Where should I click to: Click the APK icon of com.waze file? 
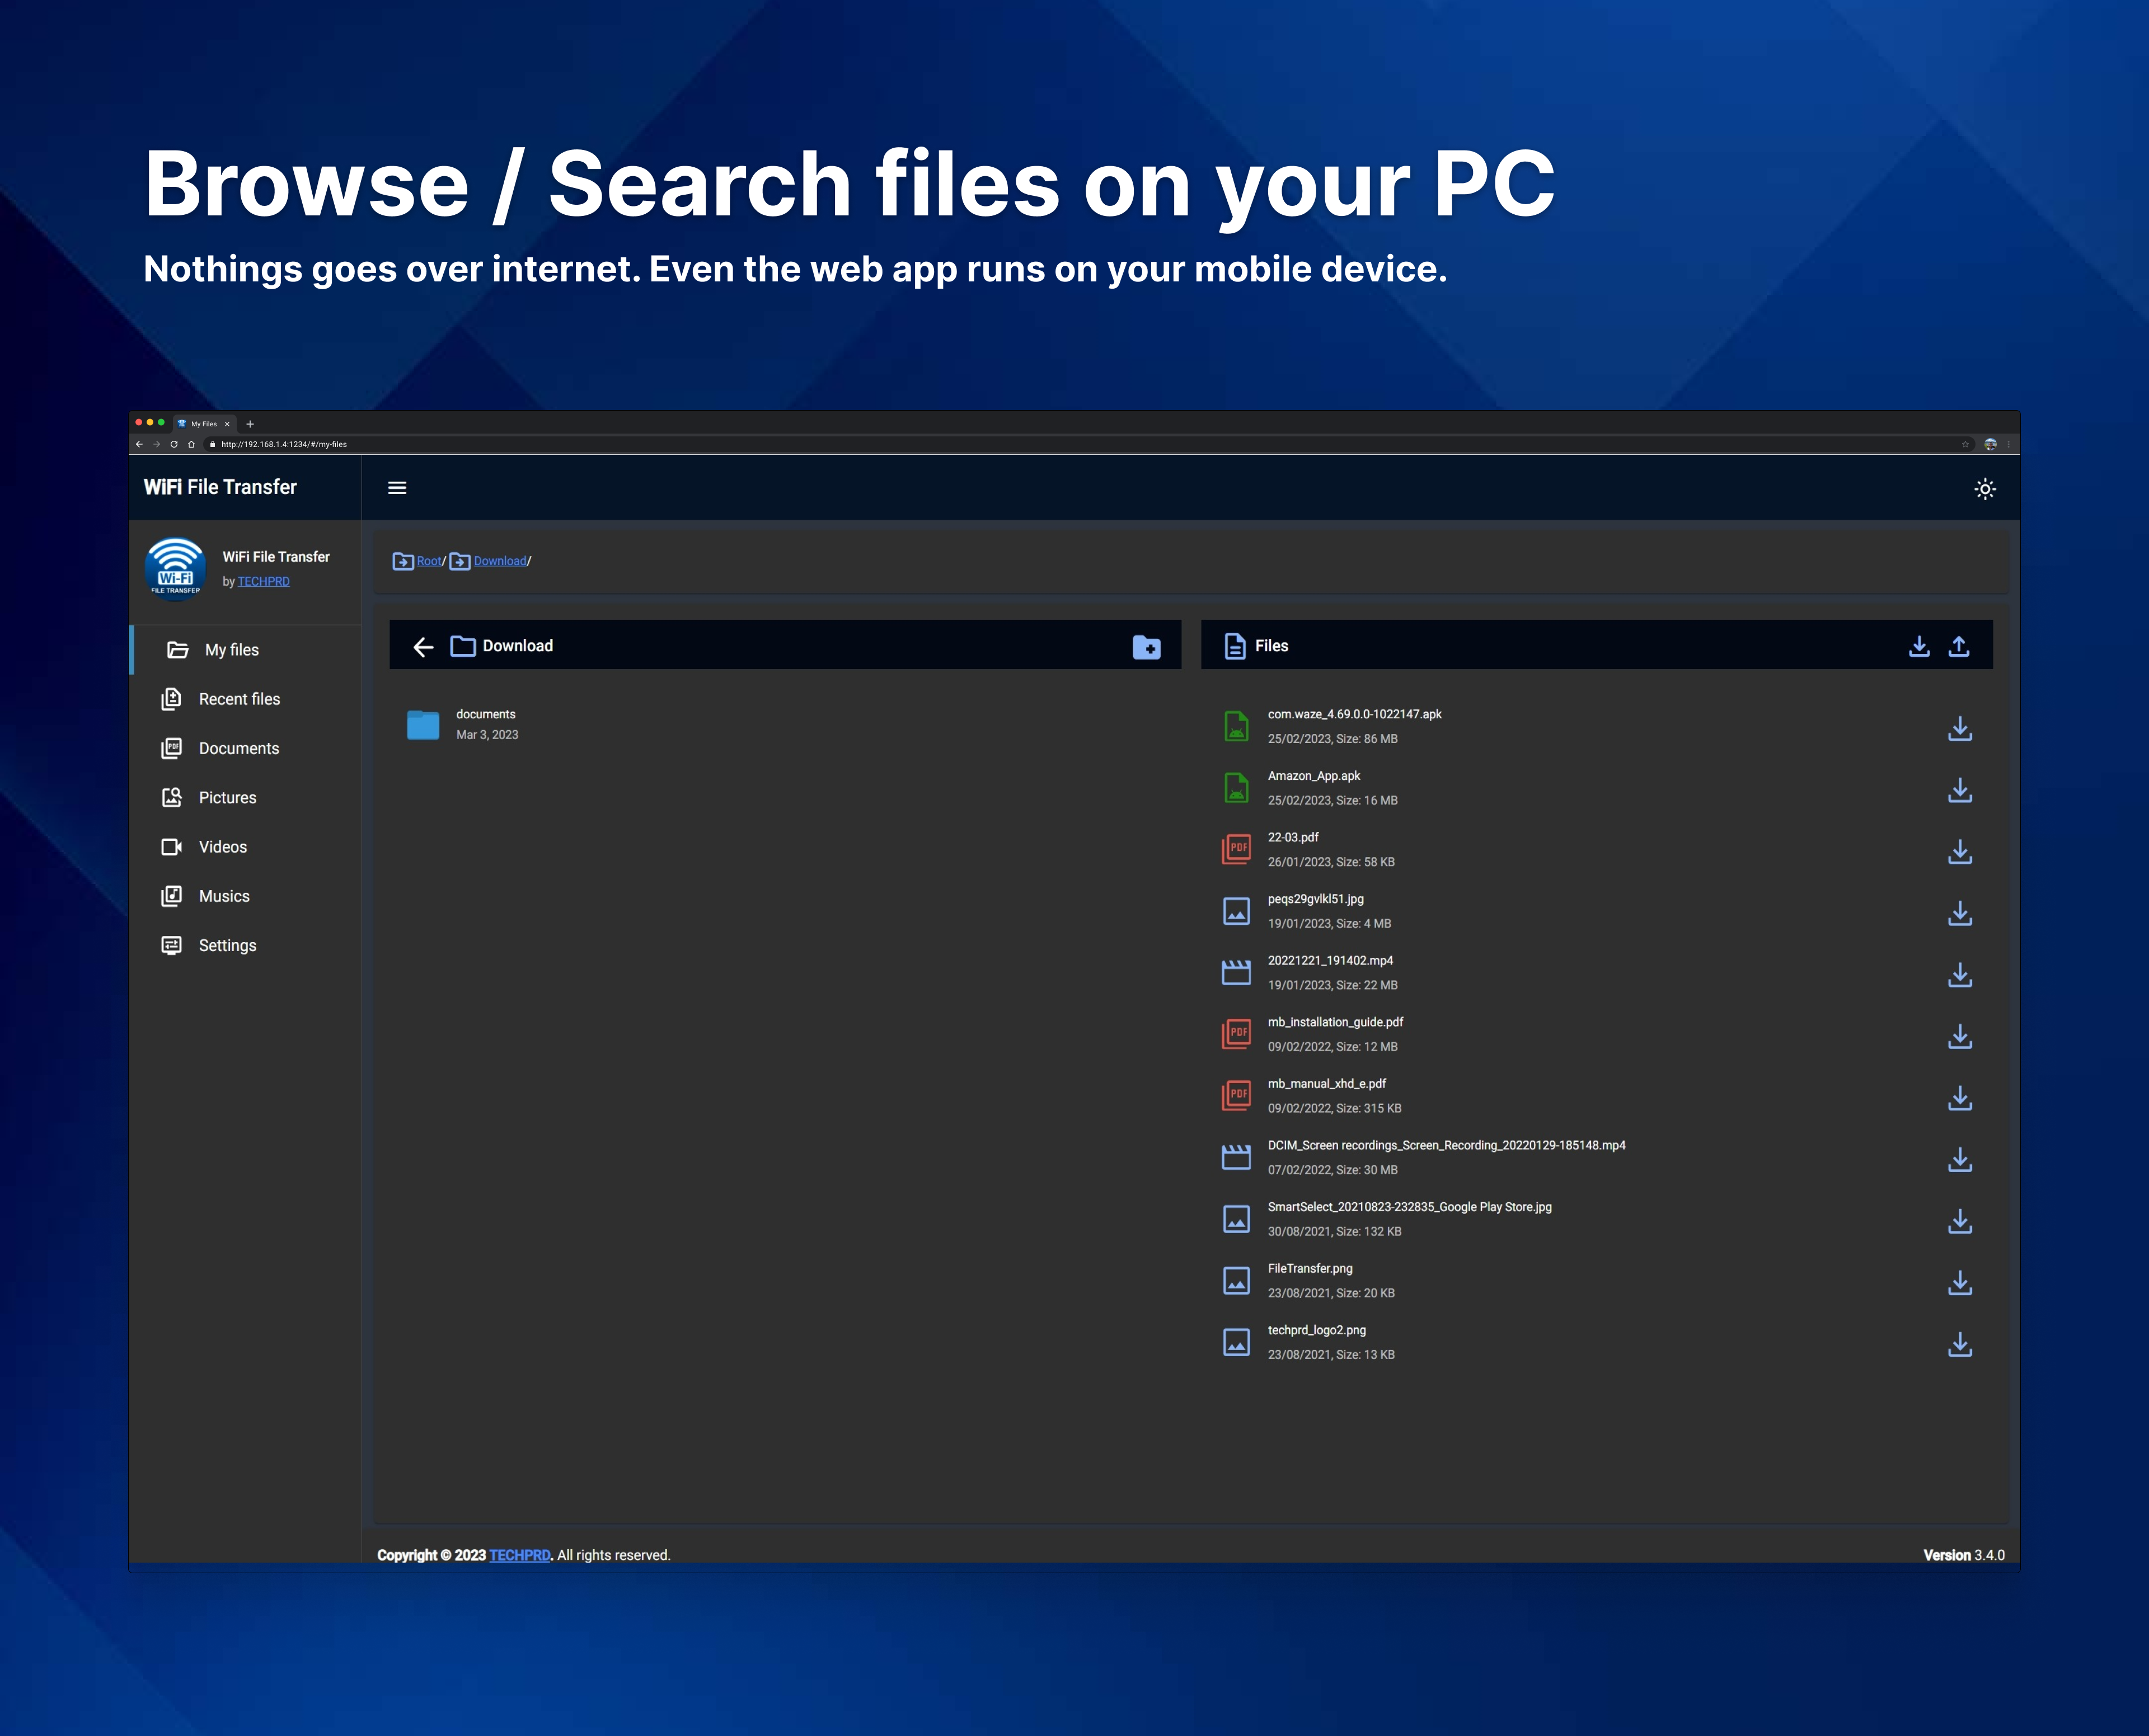[x=1237, y=726]
